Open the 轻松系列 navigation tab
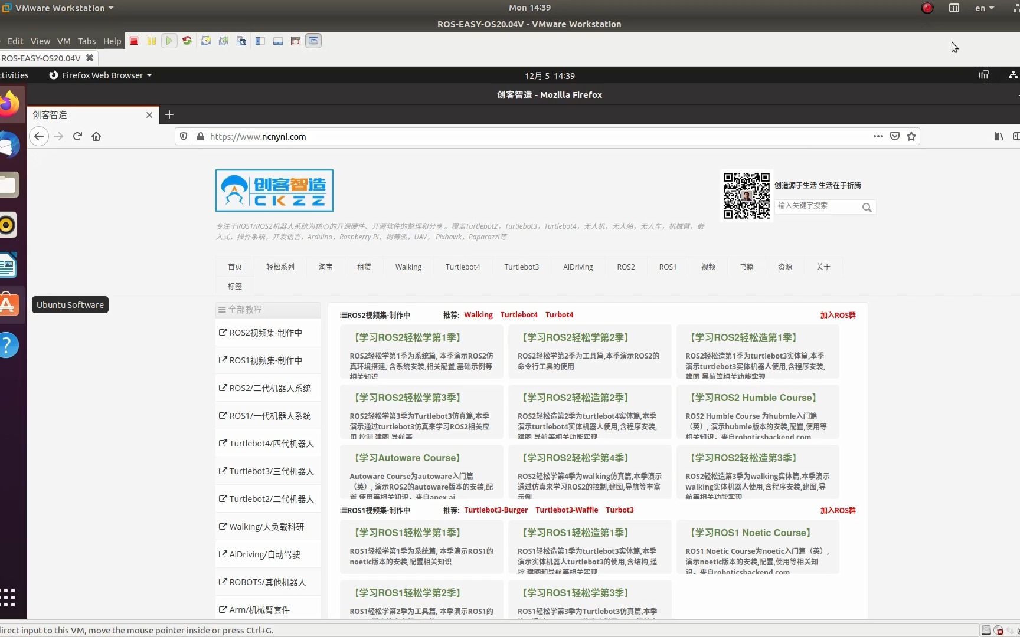Viewport: 1020px width, 637px height. click(280, 267)
